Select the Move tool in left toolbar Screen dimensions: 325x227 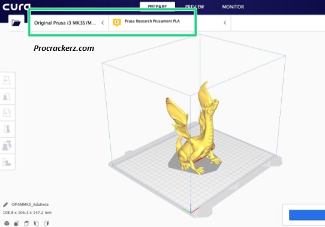tap(7, 80)
